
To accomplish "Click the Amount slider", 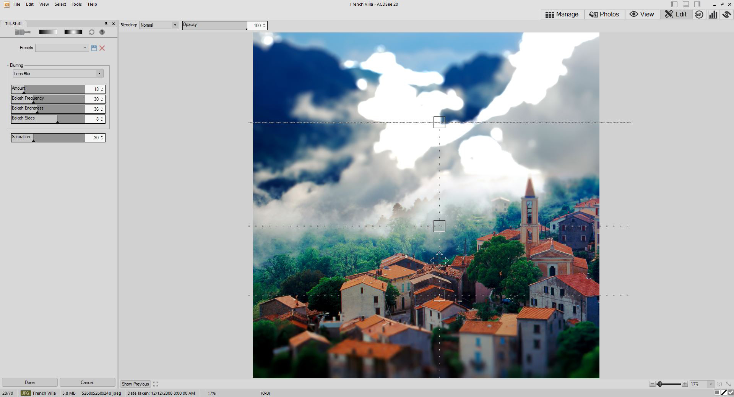I will 48,89.
